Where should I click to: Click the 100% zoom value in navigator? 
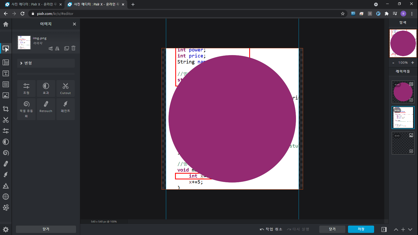[403, 63]
